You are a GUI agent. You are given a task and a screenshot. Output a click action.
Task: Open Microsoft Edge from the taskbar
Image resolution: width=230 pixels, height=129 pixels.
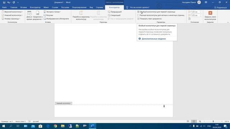(48, 126)
